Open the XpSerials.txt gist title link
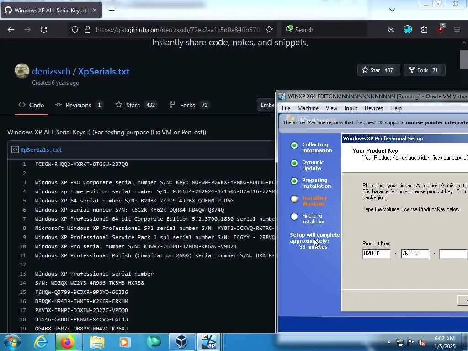This screenshot has height=351, width=468. [104, 71]
